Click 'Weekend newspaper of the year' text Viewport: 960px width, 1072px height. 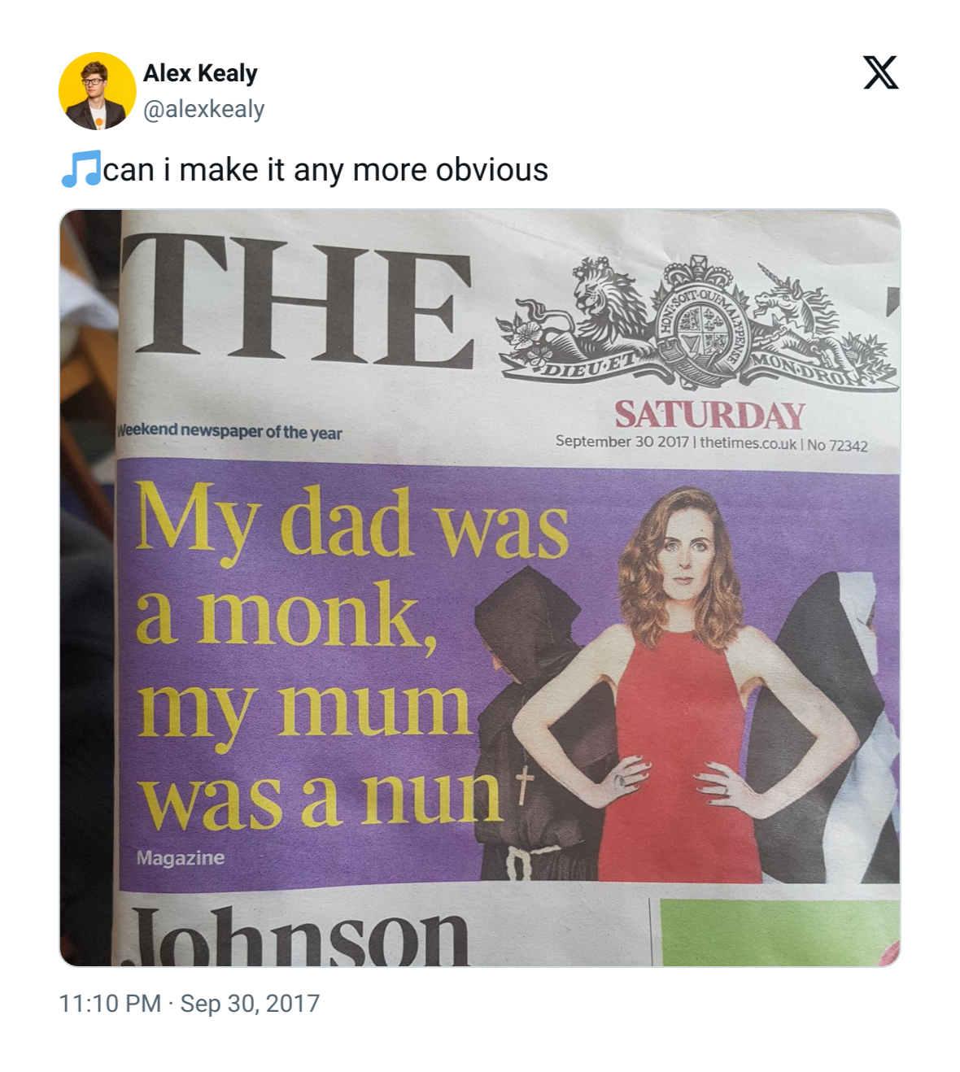pyautogui.click(x=229, y=431)
